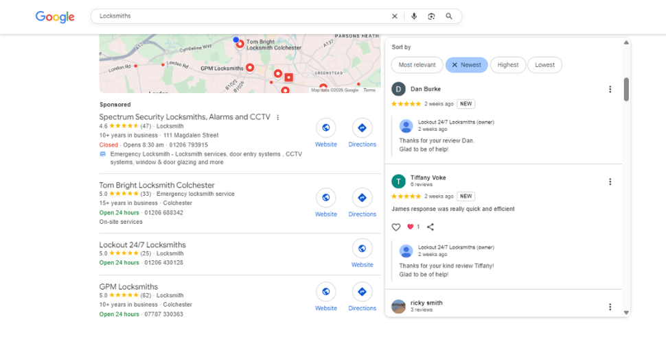Click GPM Locksmiths map pin

coord(250,67)
